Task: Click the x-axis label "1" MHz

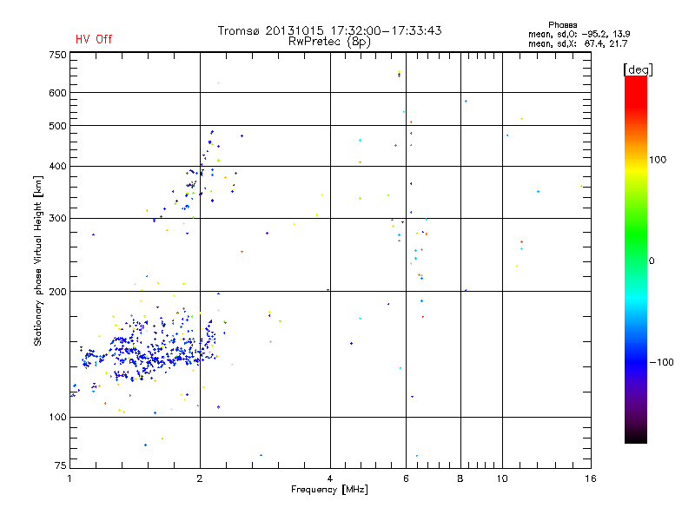Action: (x=69, y=478)
